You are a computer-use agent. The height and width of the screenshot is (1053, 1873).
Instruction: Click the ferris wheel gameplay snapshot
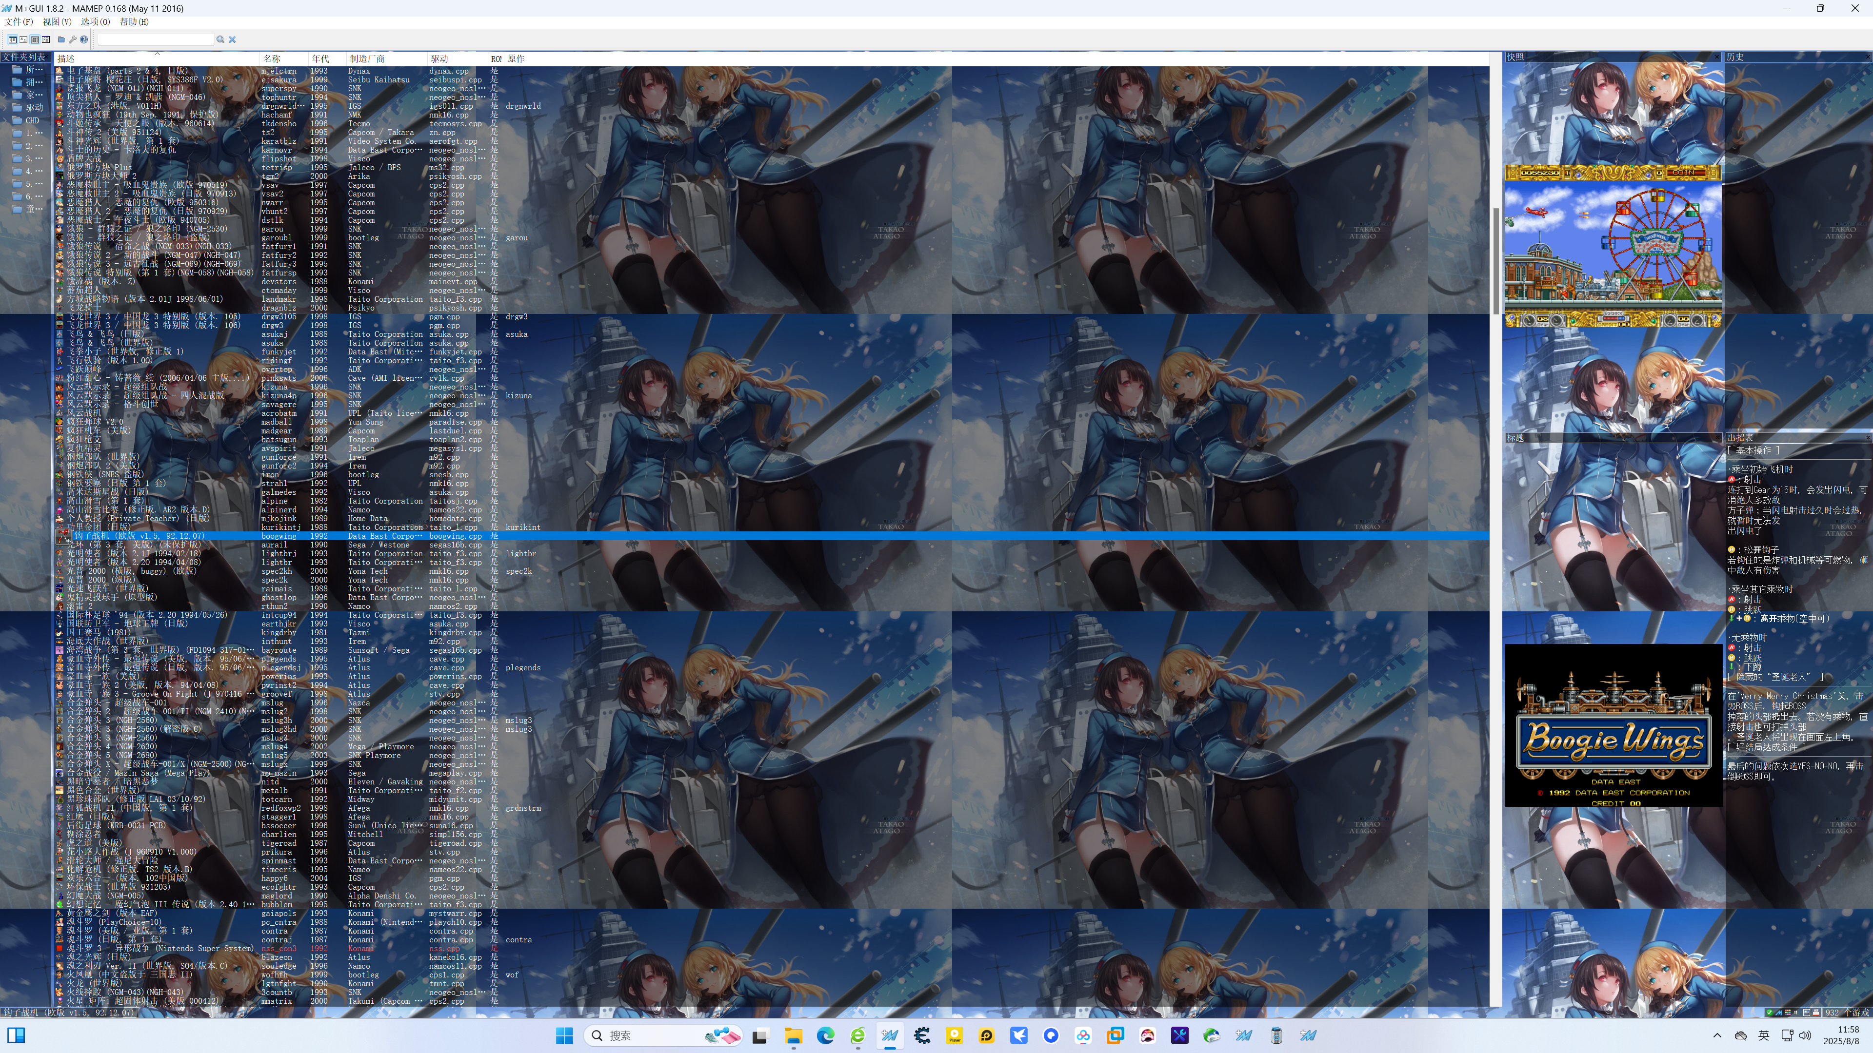coord(1614,246)
